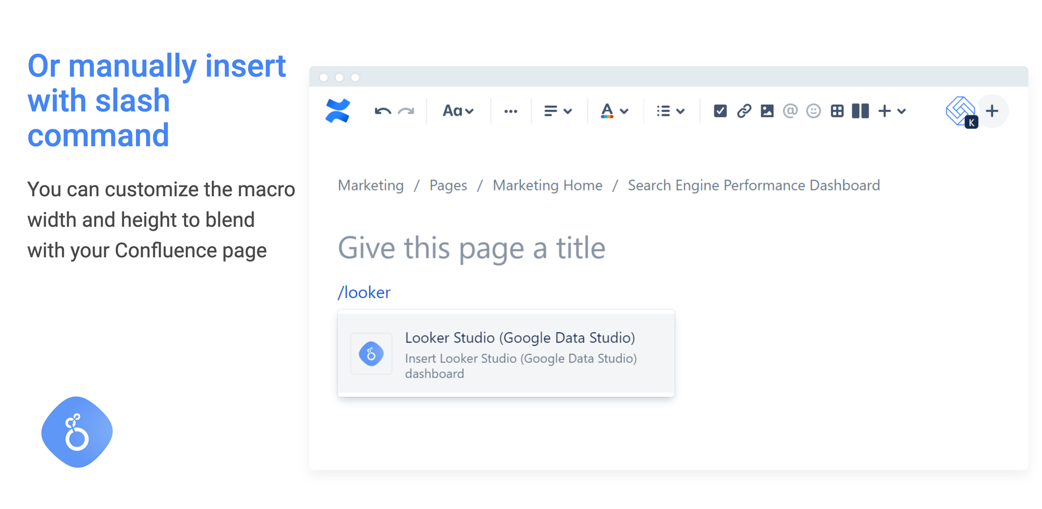Open Search Engine Performance Dashboard breadcrumb

pos(754,186)
